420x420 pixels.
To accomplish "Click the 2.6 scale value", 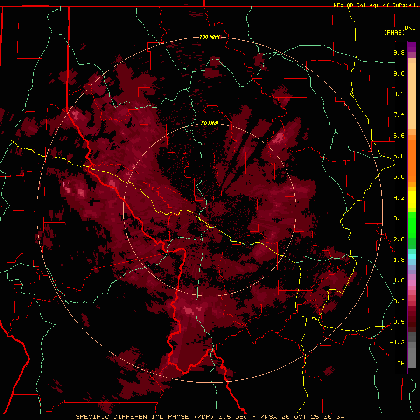I will [x=399, y=239].
